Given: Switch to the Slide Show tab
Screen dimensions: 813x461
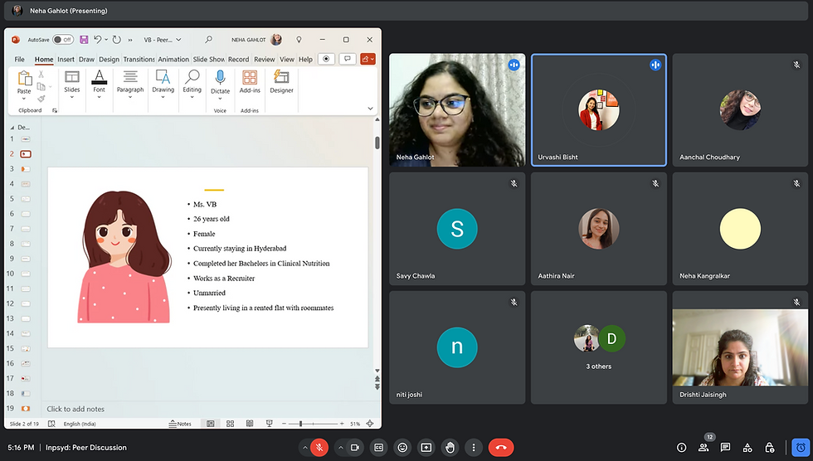Looking at the screenshot, I should (208, 60).
